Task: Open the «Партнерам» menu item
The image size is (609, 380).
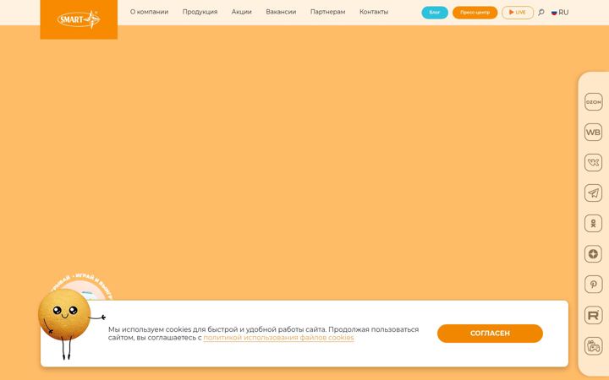Action: [328, 12]
